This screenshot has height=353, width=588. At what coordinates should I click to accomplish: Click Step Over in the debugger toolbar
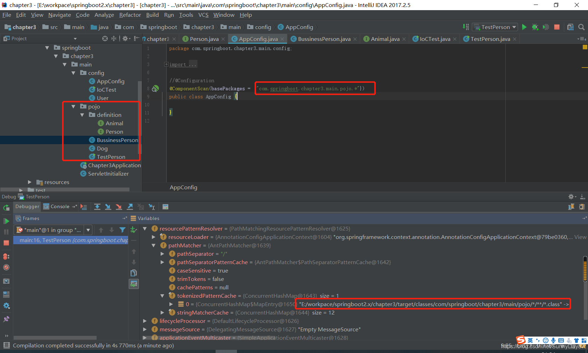97,207
